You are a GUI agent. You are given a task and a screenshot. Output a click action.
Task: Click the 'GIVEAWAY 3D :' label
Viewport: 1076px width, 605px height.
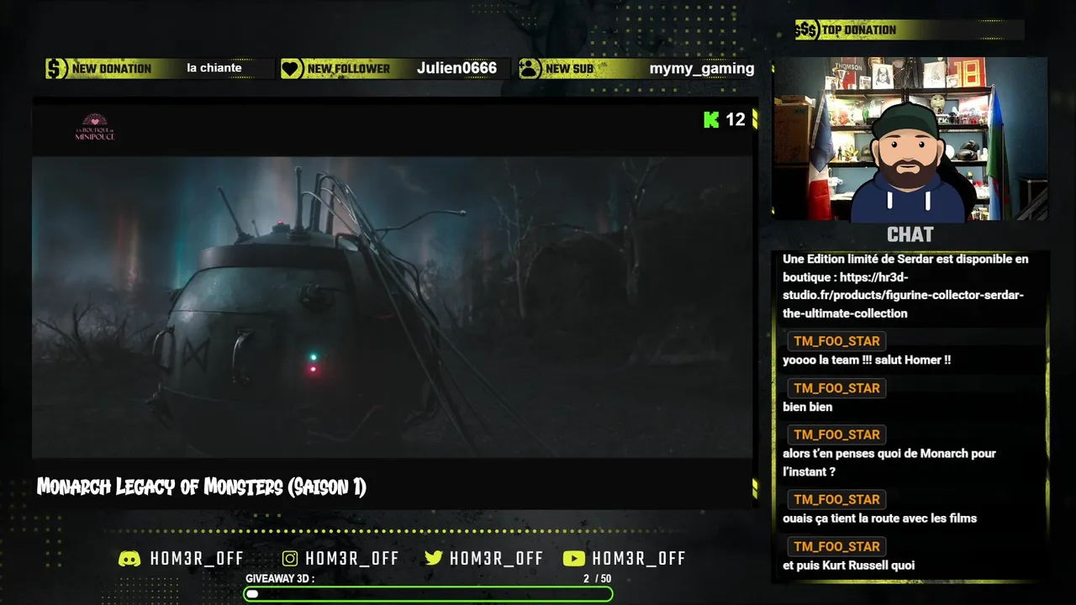[280, 579]
